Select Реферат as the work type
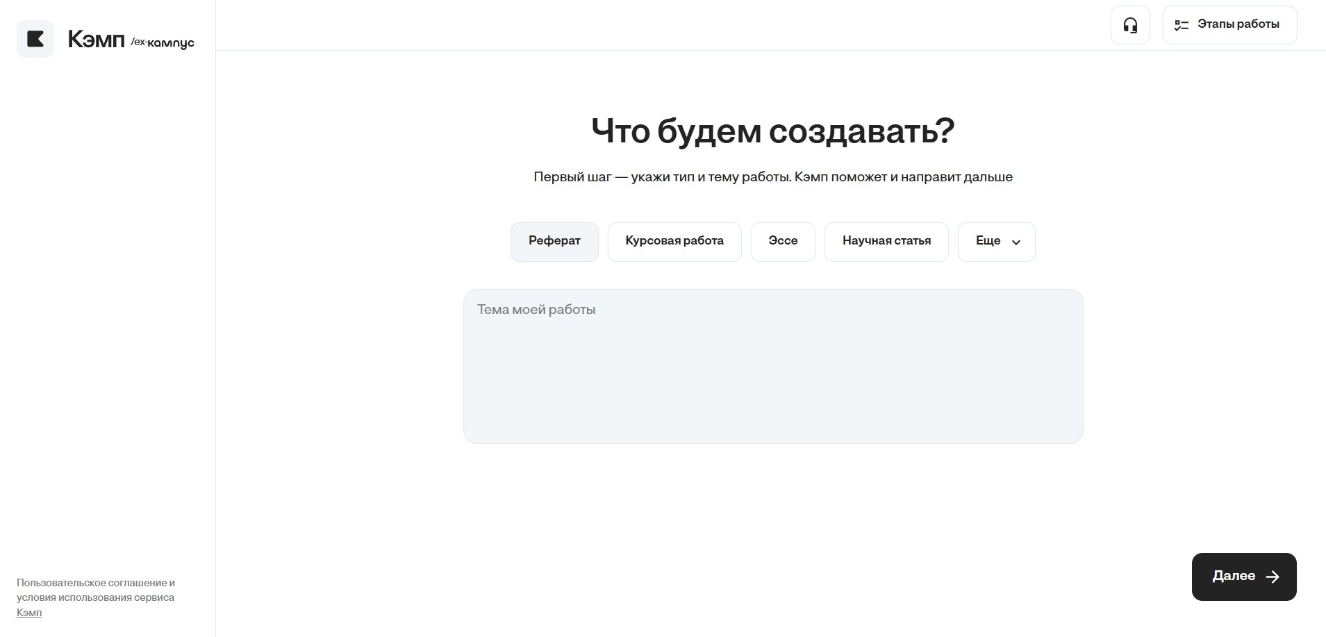 point(554,241)
